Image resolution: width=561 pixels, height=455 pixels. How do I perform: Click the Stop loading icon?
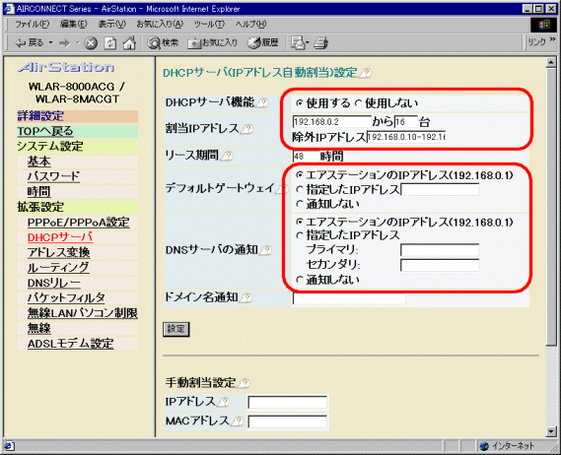coord(91,43)
